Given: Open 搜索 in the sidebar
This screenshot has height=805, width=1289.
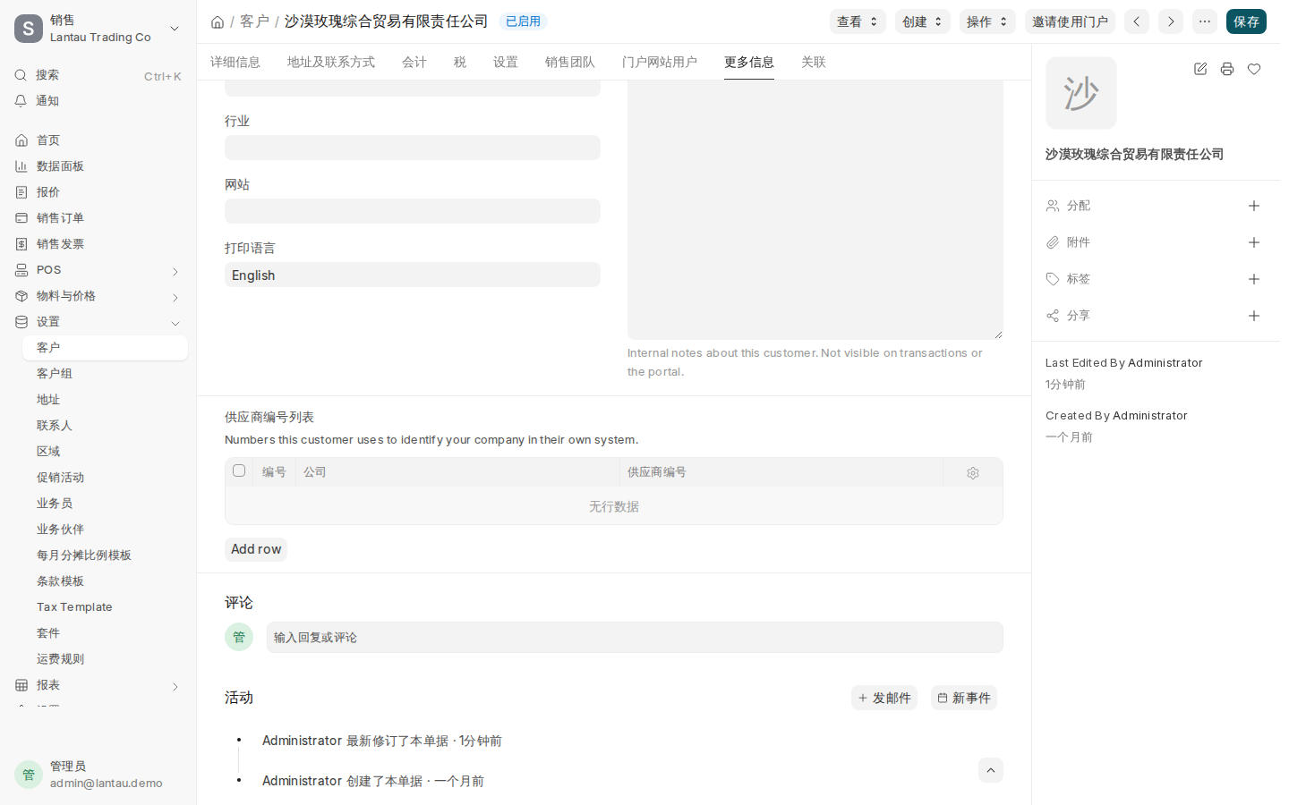Looking at the screenshot, I should (x=98, y=75).
